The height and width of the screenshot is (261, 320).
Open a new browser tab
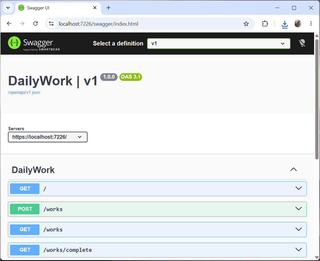(108, 8)
